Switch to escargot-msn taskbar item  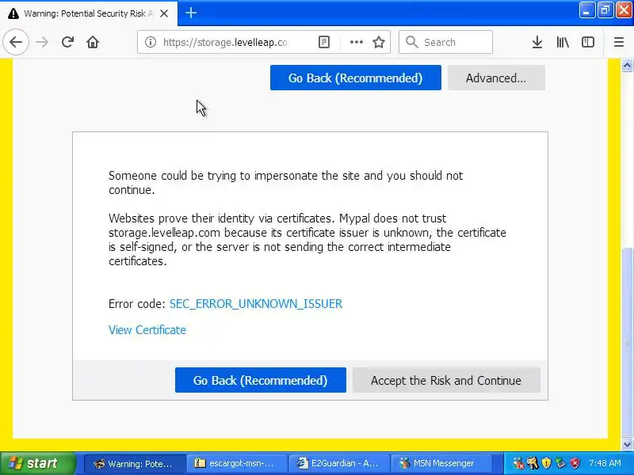tap(237, 463)
